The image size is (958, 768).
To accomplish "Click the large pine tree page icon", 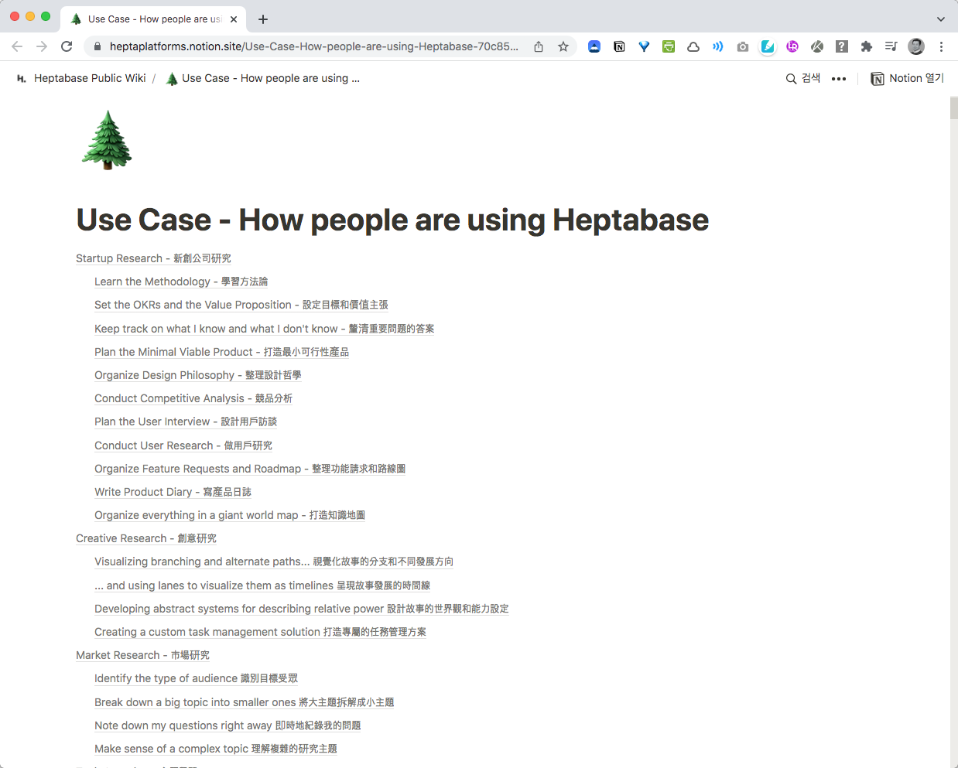I will coord(107,140).
